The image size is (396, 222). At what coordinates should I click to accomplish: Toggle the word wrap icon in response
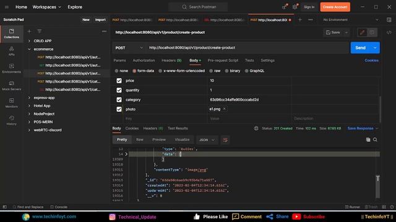(x=225, y=140)
